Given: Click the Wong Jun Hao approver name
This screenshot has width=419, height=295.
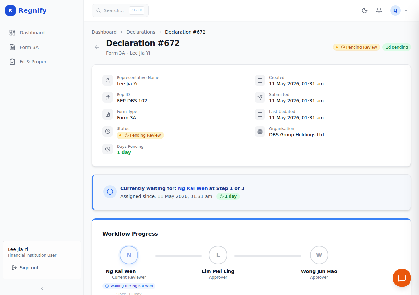Looking at the screenshot, I should (x=319, y=271).
